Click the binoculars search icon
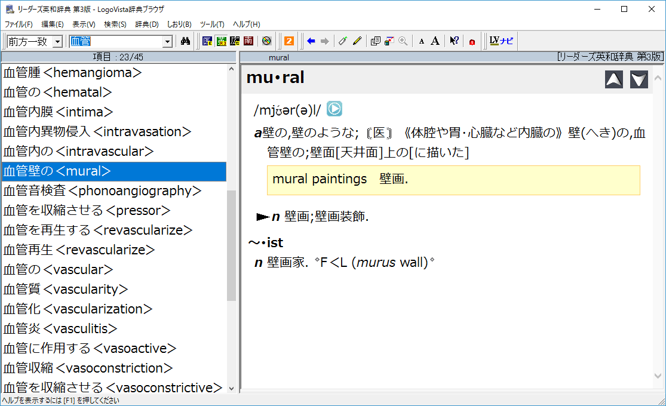The height and width of the screenshot is (406, 666). tap(185, 41)
